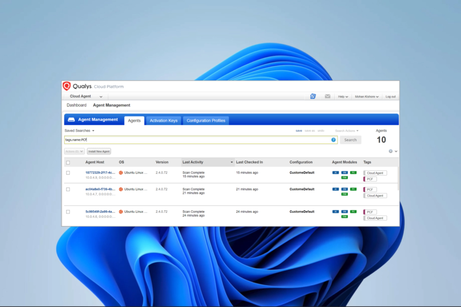Image resolution: width=461 pixels, height=307 pixels.
Task: Open the table settings gear icon
Action: pos(391,151)
